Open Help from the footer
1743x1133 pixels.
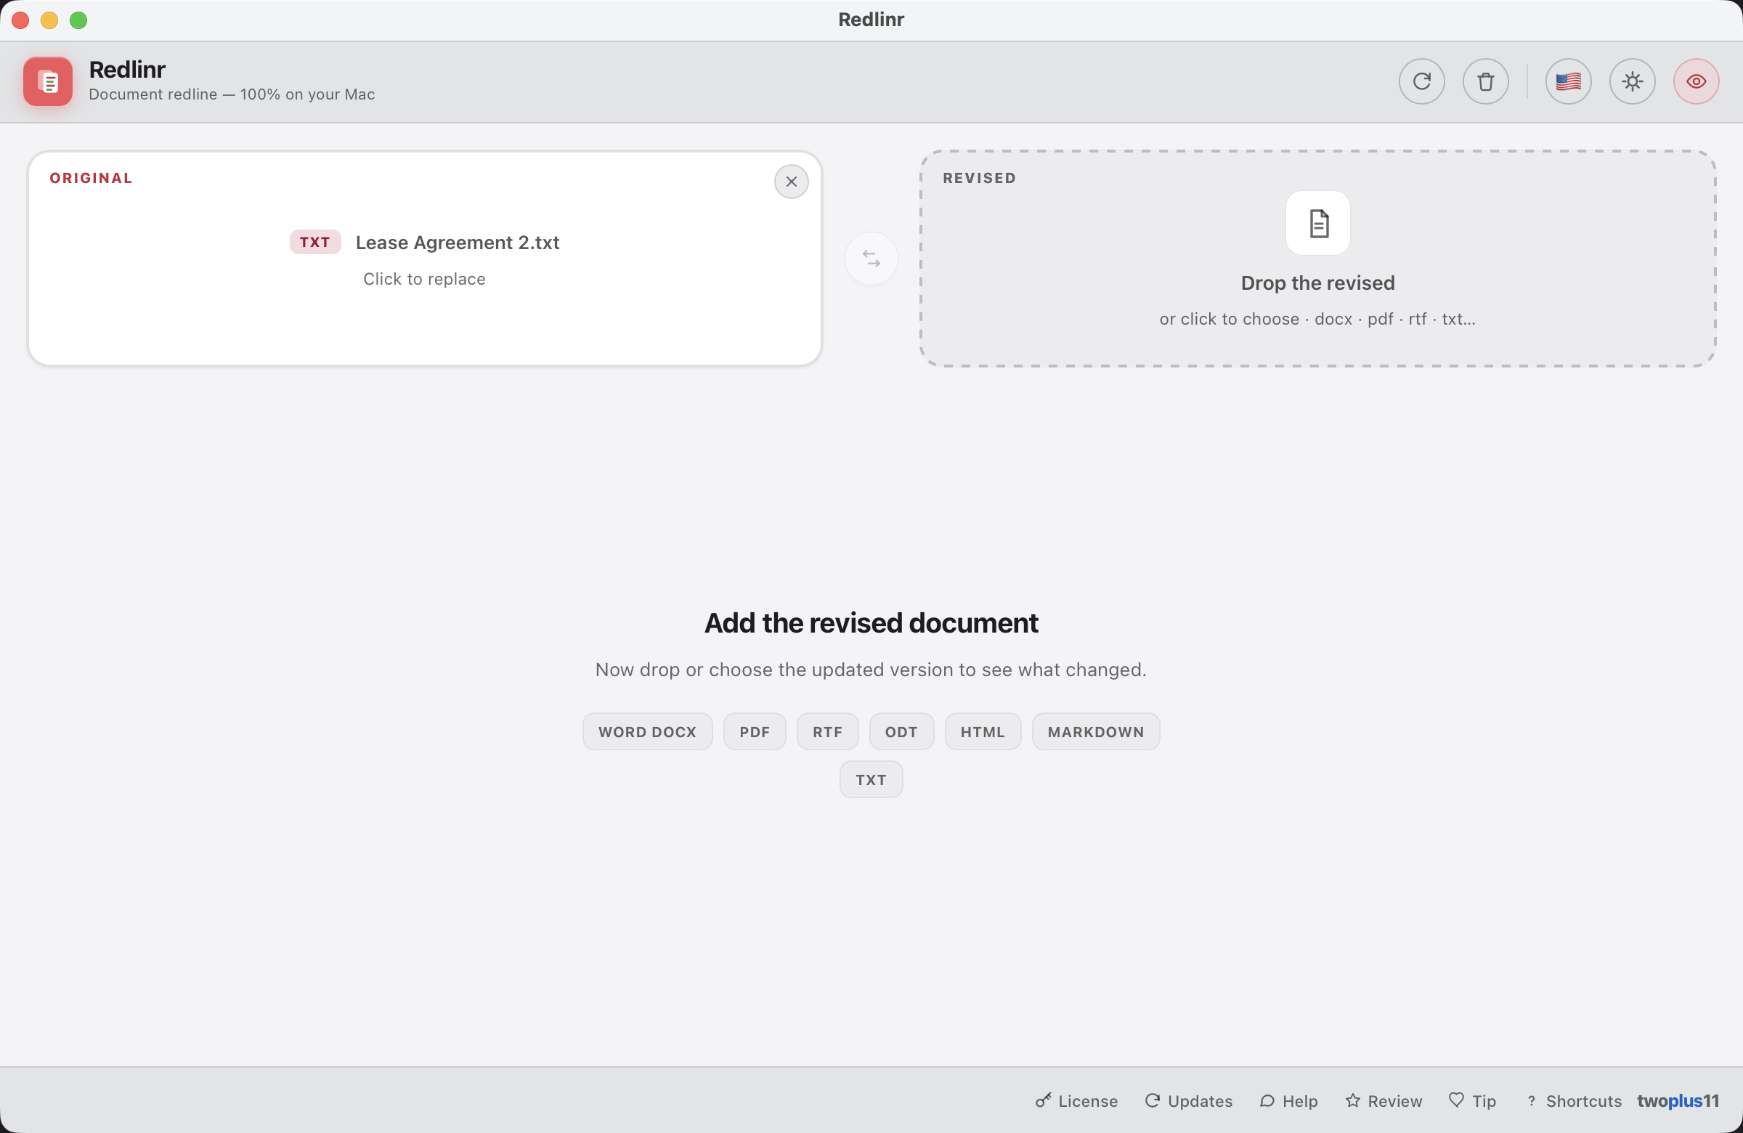(1289, 1101)
